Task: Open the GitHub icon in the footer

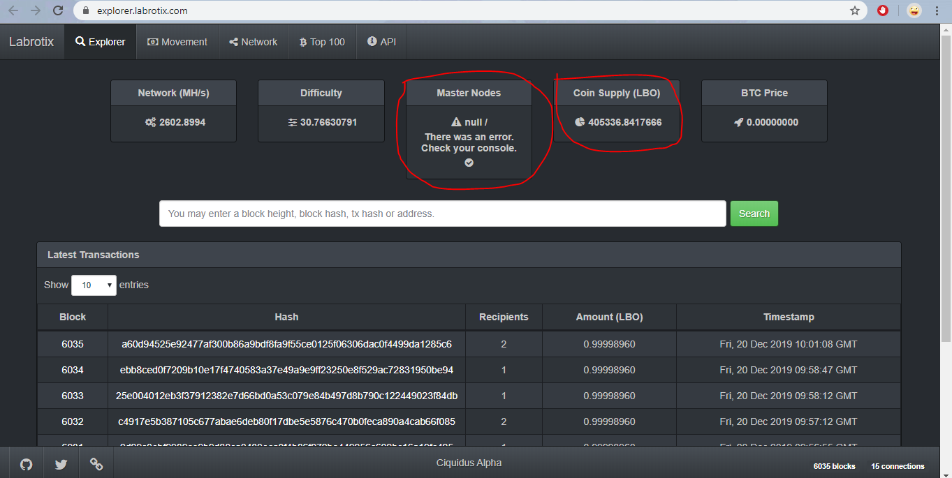Action: [x=26, y=463]
